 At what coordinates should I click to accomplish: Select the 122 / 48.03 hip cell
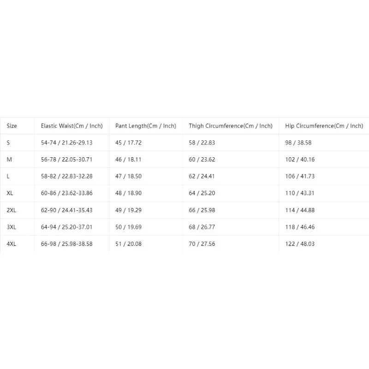tap(300, 244)
